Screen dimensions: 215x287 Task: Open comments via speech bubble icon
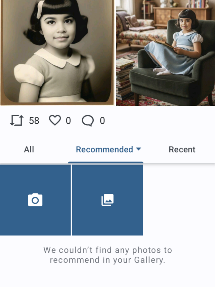click(88, 121)
